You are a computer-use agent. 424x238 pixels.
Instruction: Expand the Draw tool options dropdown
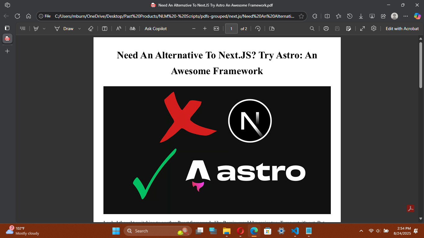coord(80,29)
